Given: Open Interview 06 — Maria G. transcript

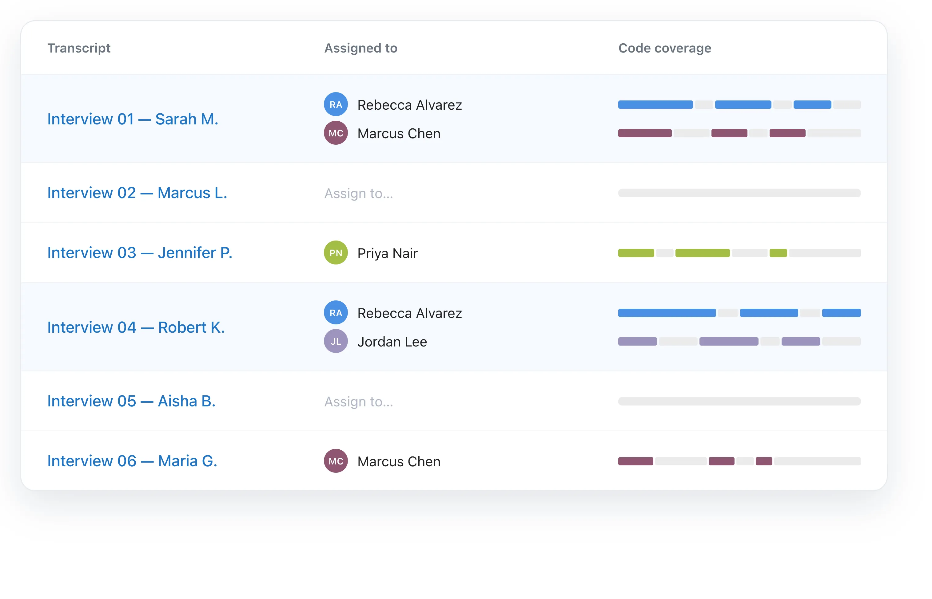Looking at the screenshot, I should point(132,461).
